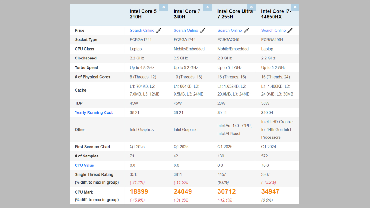Edit the price of Intel Core i7-14650HX
370x208 pixels.
point(290,30)
